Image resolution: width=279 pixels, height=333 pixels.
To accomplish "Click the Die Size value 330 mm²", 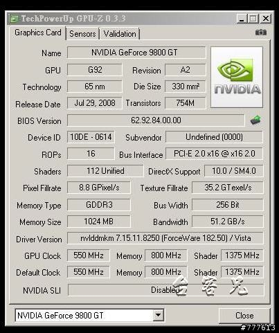I will pyautogui.click(x=185, y=87).
